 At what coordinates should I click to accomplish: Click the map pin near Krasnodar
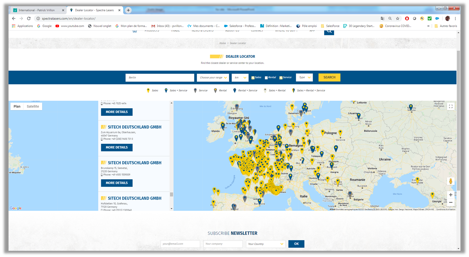pos(417,180)
